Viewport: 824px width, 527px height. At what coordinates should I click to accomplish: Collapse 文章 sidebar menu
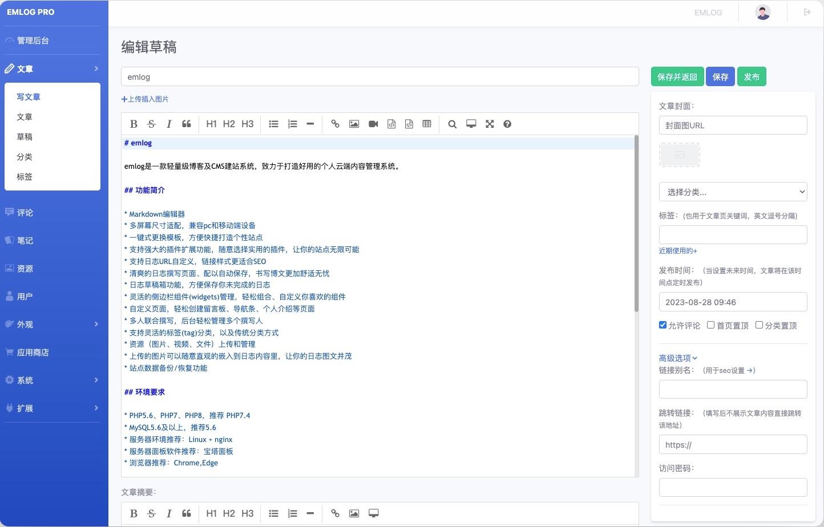click(52, 68)
